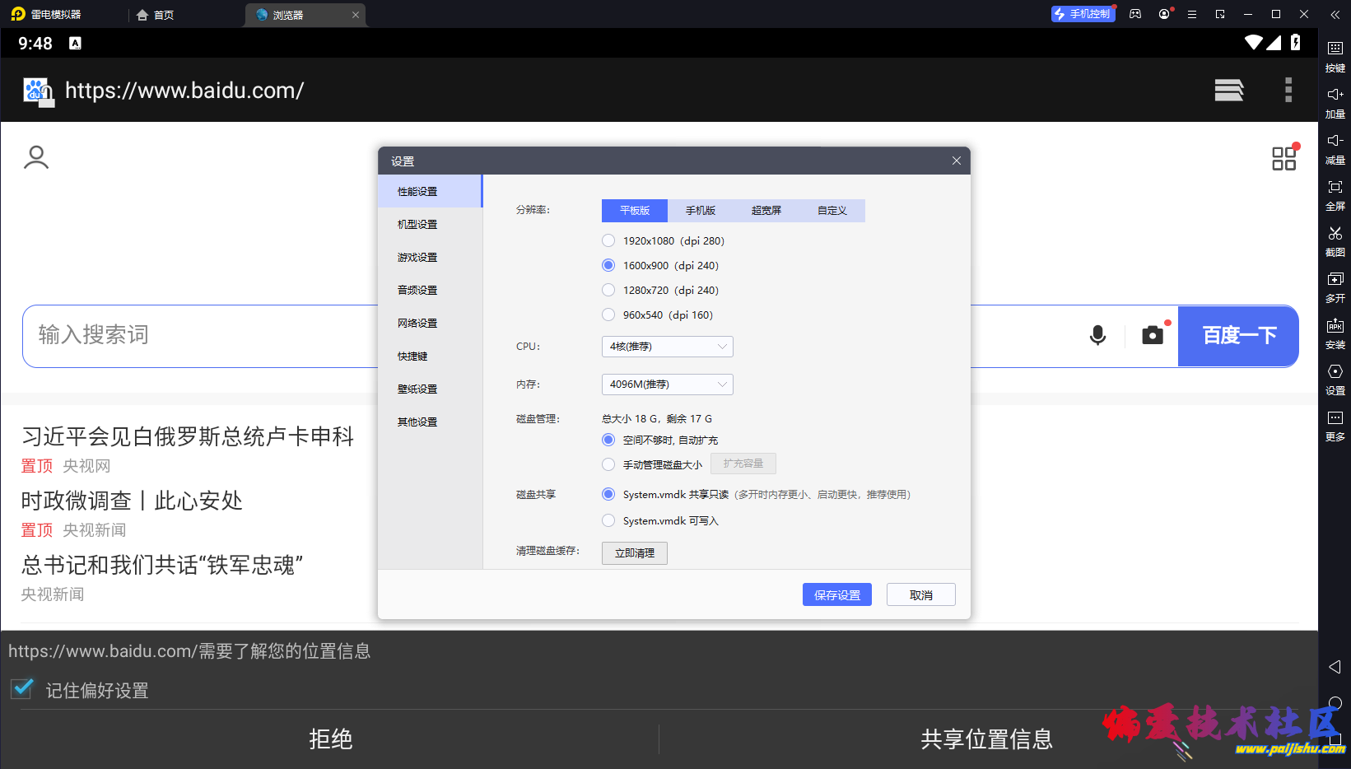The image size is (1351, 769).
Task: Select 游戏设置 in settings sidebar
Action: point(417,258)
